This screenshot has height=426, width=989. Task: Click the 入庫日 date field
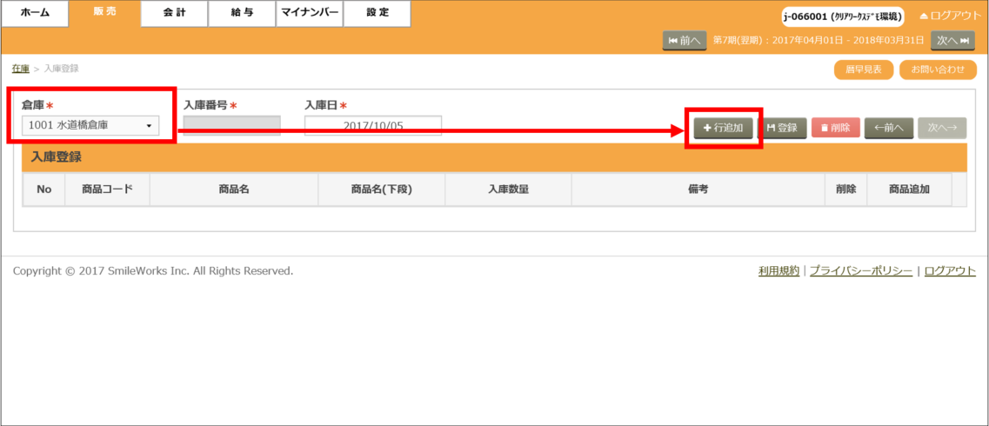373,125
